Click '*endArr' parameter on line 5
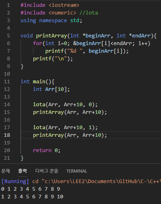The width and height of the screenshot is (161, 204). pos(140,36)
